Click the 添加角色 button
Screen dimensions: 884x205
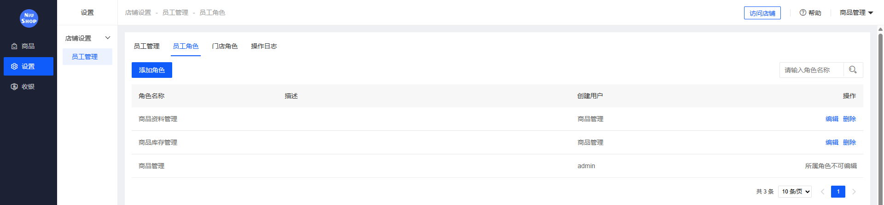pos(151,70)
